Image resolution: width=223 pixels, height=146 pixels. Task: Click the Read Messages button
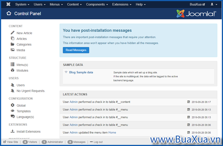pyautogui.click(x=76, y=50)
